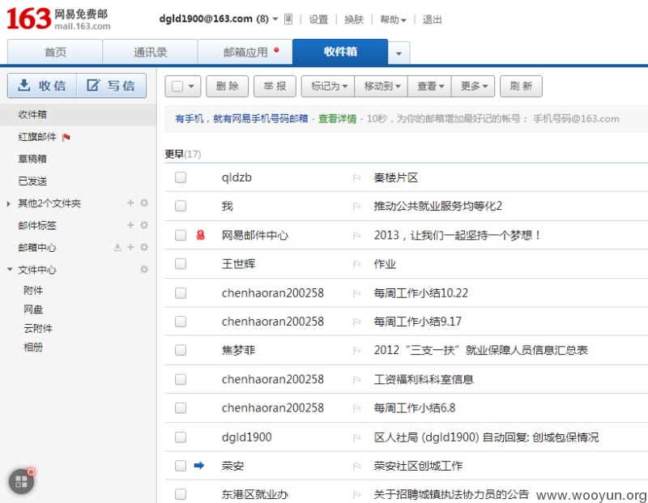
Task: Click settings gear beside 文件中心
Action: 144,270
